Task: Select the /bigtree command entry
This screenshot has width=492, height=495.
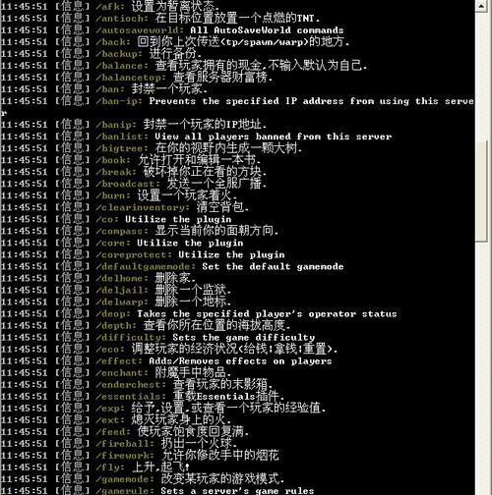Action: [152, 148]
